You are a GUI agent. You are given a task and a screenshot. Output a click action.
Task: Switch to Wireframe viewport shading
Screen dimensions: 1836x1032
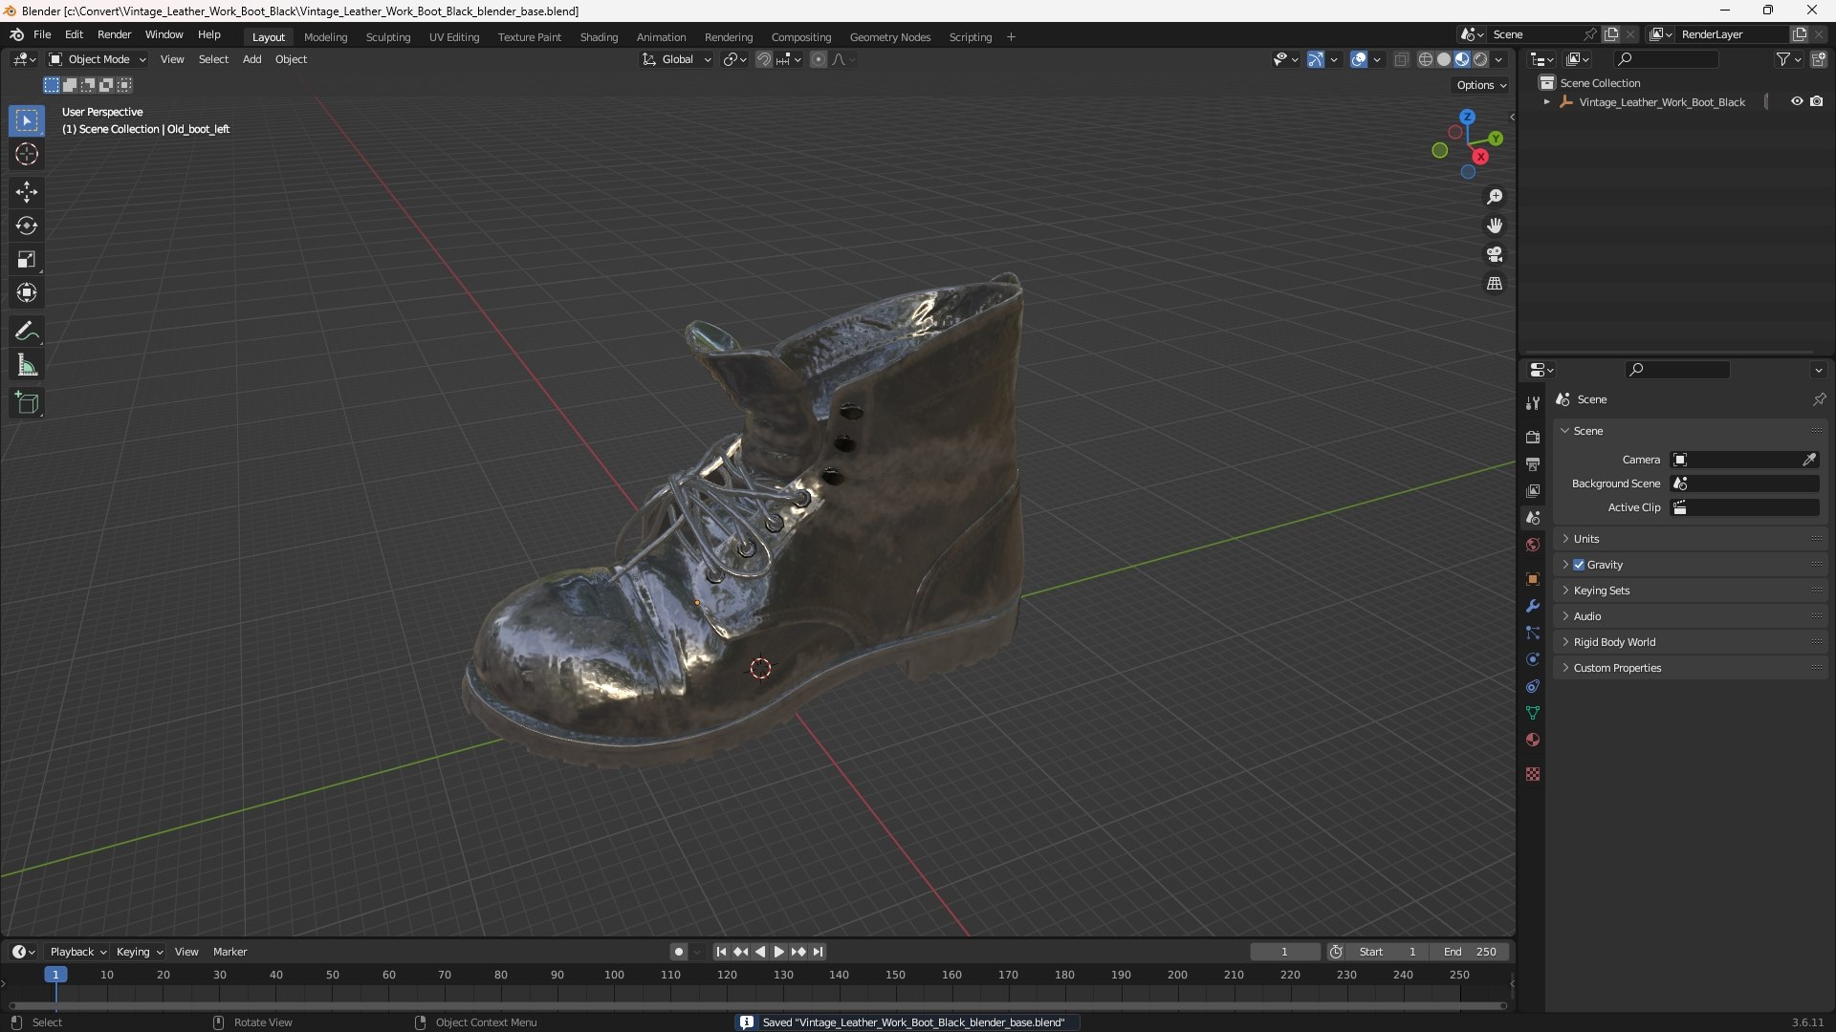1426,59
